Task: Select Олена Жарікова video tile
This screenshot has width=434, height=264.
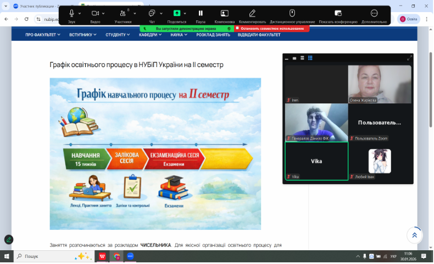Action: [x=380, y=84]
